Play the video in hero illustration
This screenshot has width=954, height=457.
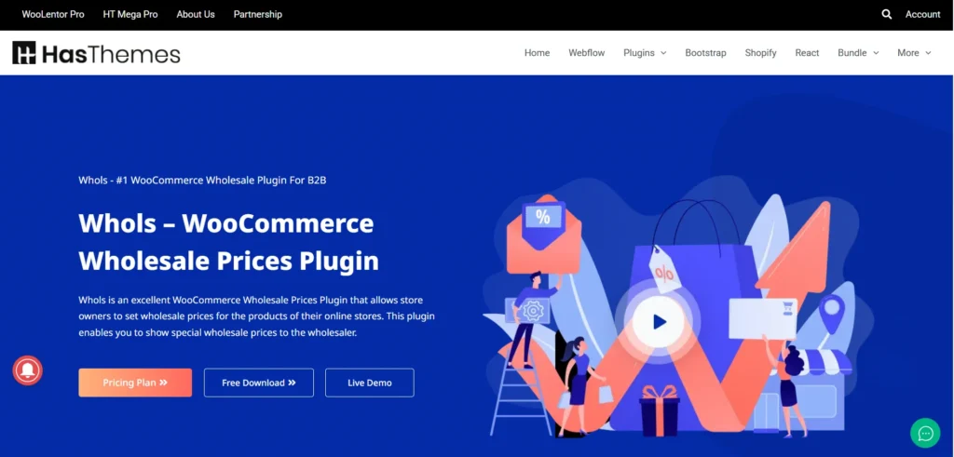(x=659, y=321)
